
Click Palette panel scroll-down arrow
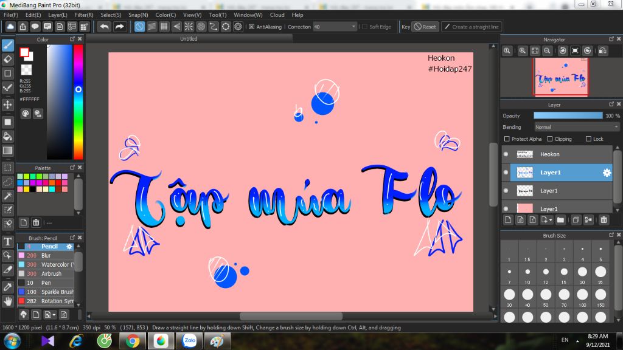coord(78,213)
